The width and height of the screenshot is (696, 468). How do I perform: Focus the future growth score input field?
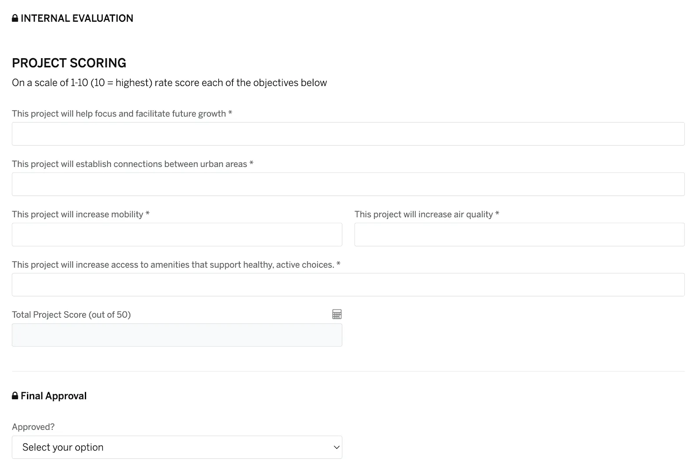pos(348,134)
